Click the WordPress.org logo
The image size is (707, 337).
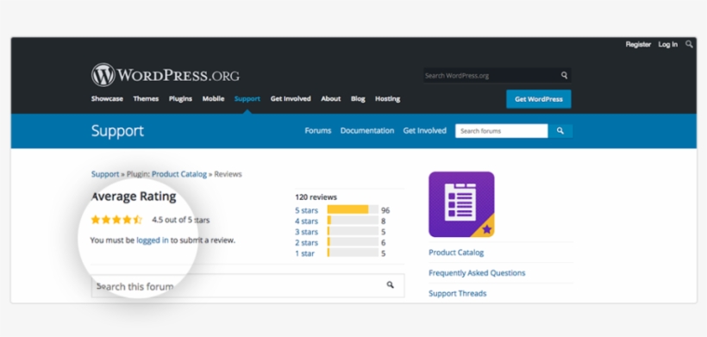coord(166,75)
